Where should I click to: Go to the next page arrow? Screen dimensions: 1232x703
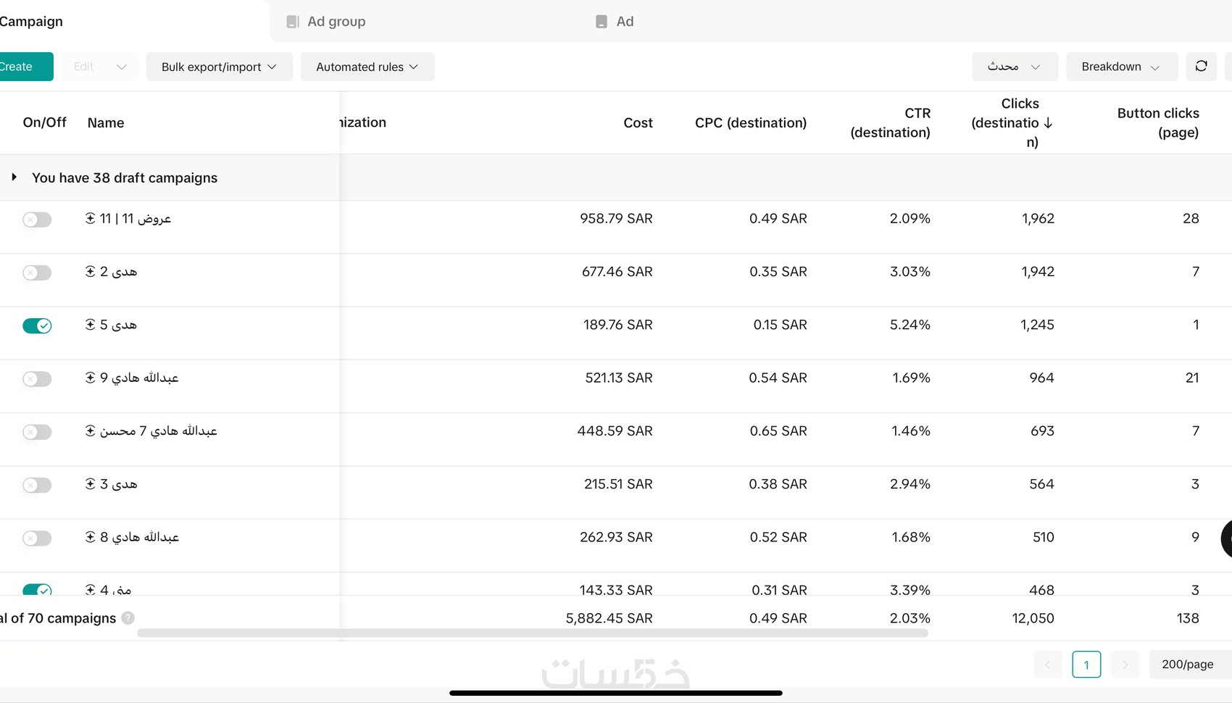click(x=1125, y=665)
